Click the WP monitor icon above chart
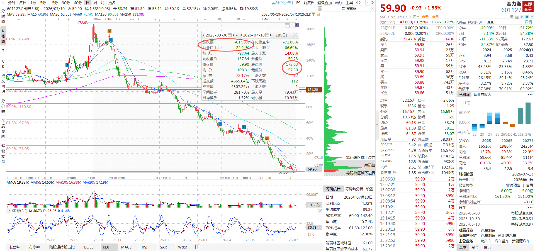This screenshot has width=535, height=251. click(320, 9)
